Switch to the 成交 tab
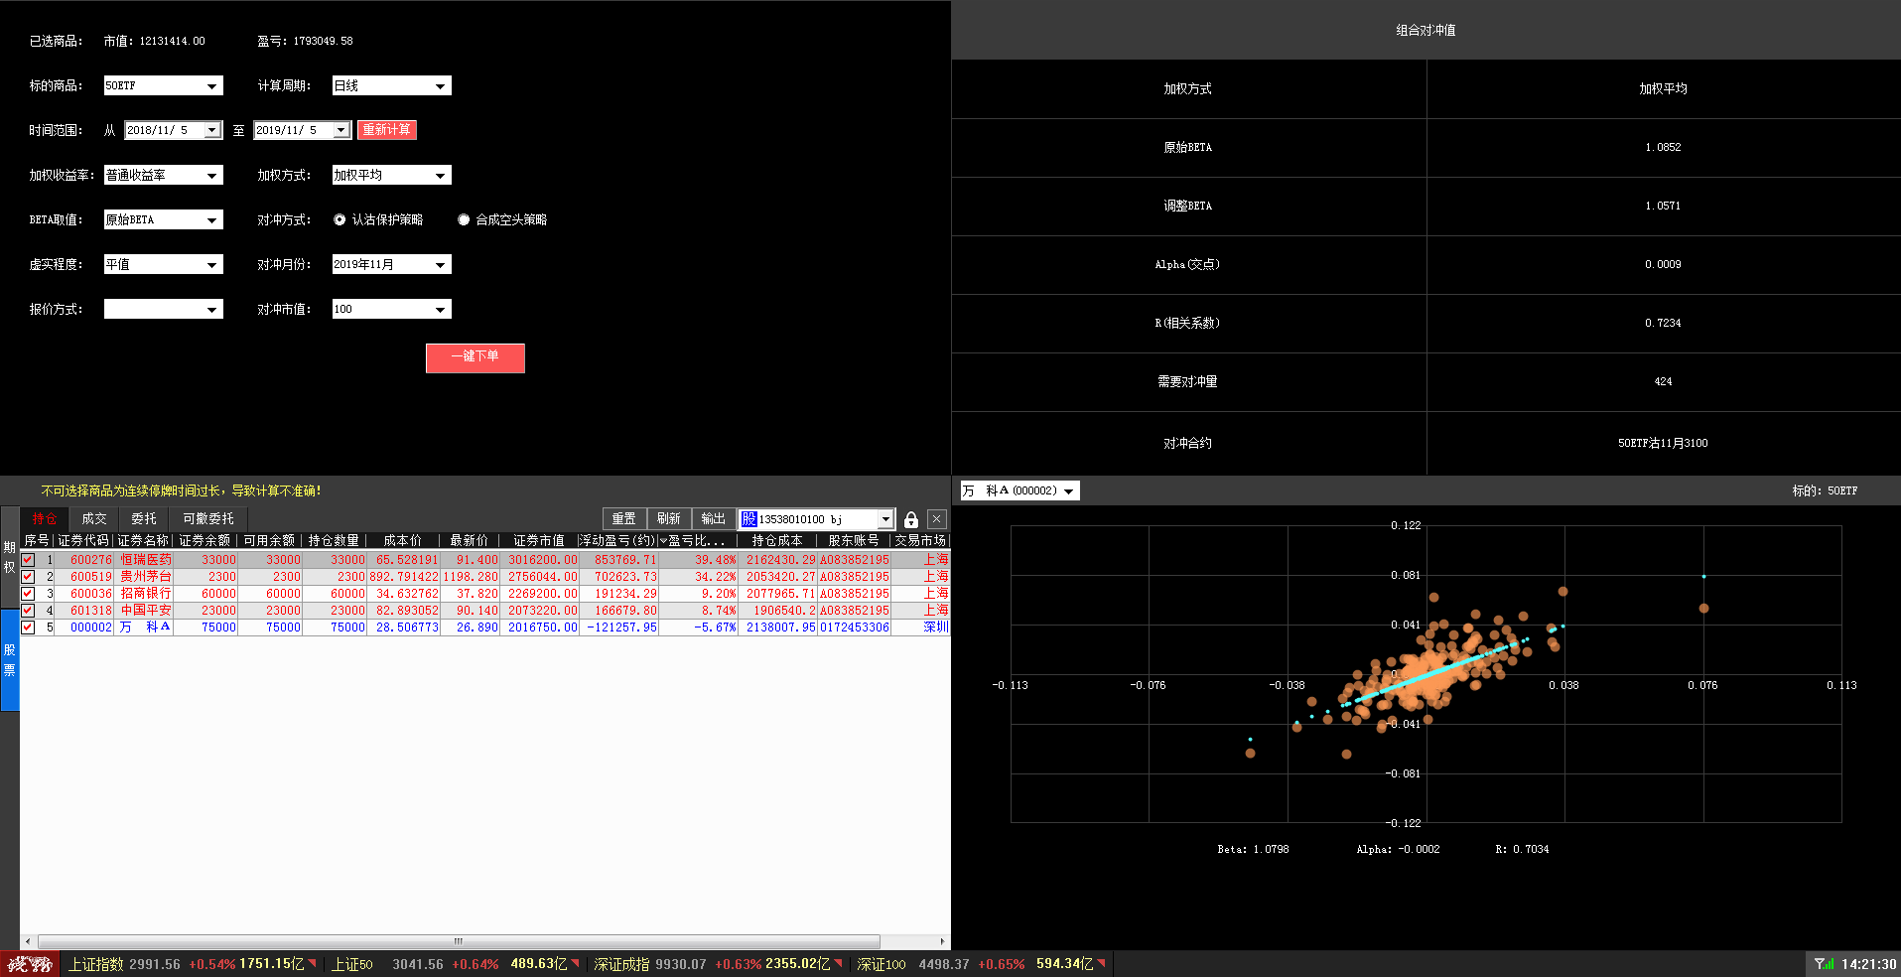This screenshot has height=977, width=1901. [94, 519]
